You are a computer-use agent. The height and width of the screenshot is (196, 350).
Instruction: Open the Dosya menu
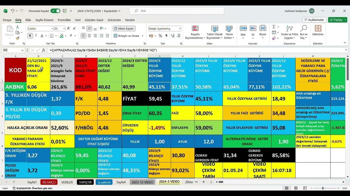point(7,20)
